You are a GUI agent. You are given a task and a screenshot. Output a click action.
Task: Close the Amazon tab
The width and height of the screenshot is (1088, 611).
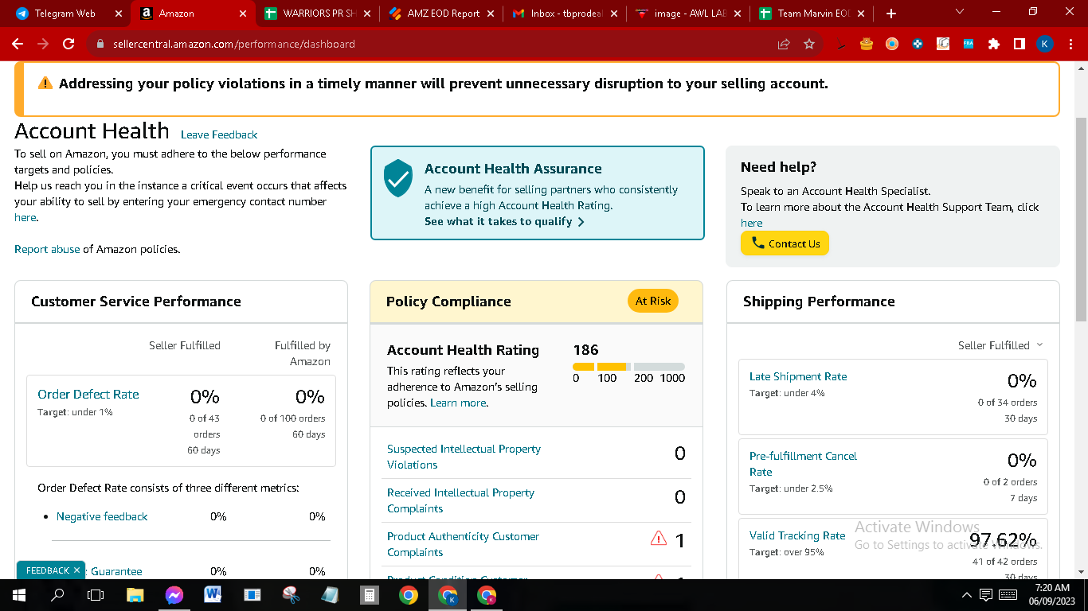[242, 14]
